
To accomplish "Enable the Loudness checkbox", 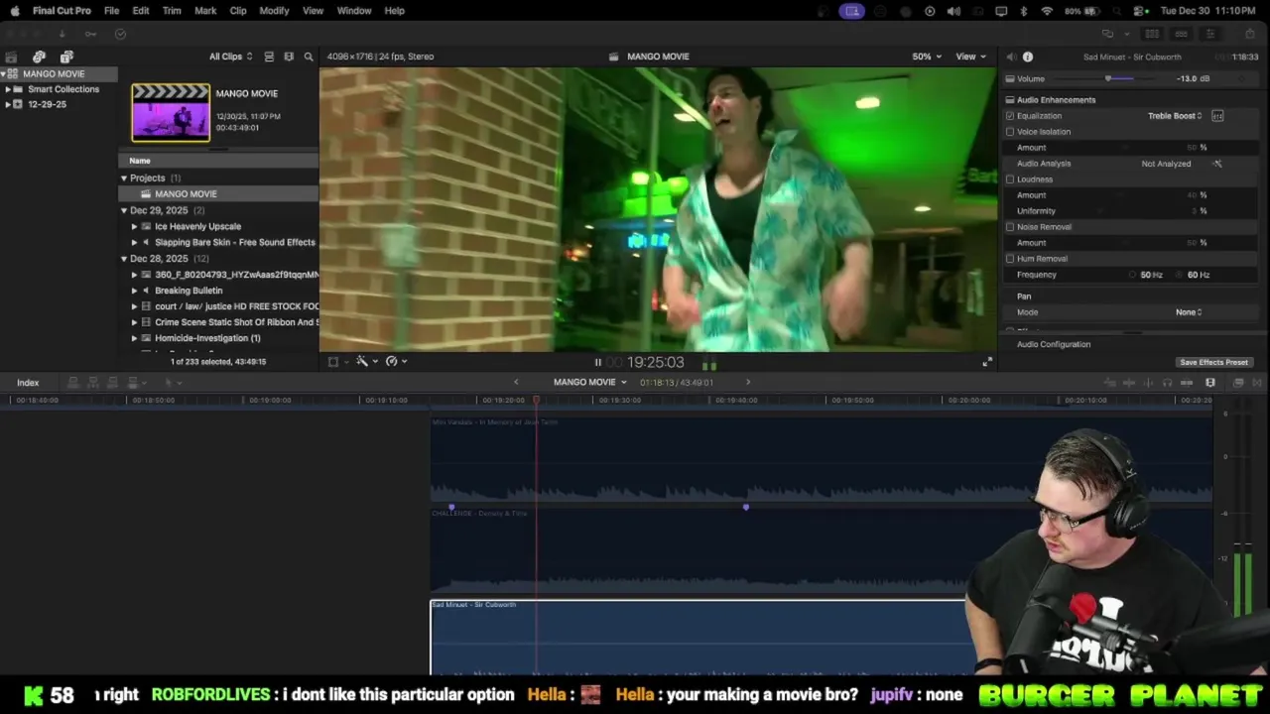I will [1010, 179].
